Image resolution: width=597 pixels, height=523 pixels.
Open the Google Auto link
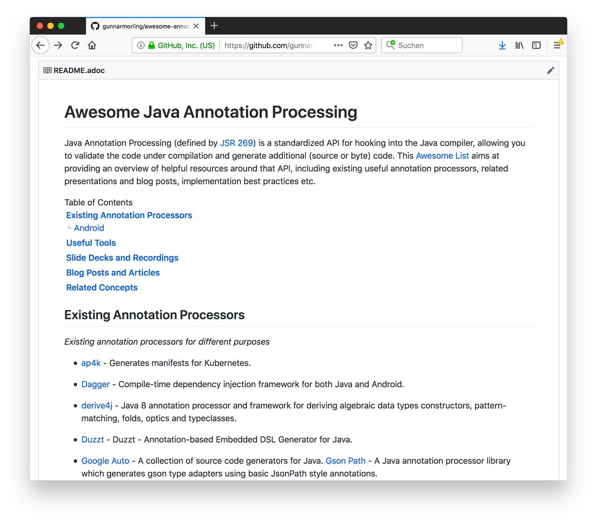(105, 460)
